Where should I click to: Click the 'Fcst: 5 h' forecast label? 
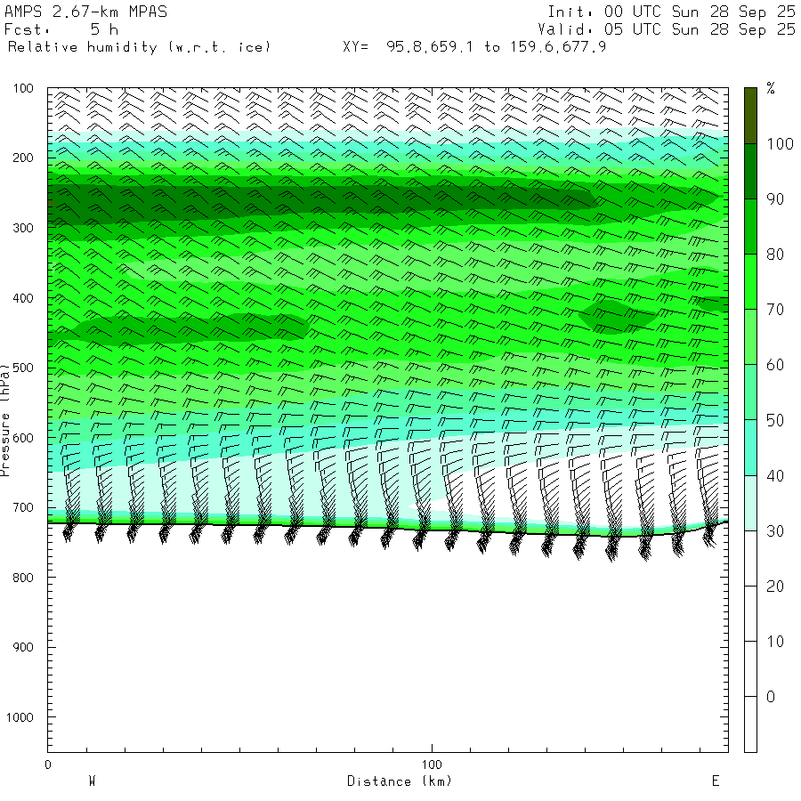coord(61,29)
